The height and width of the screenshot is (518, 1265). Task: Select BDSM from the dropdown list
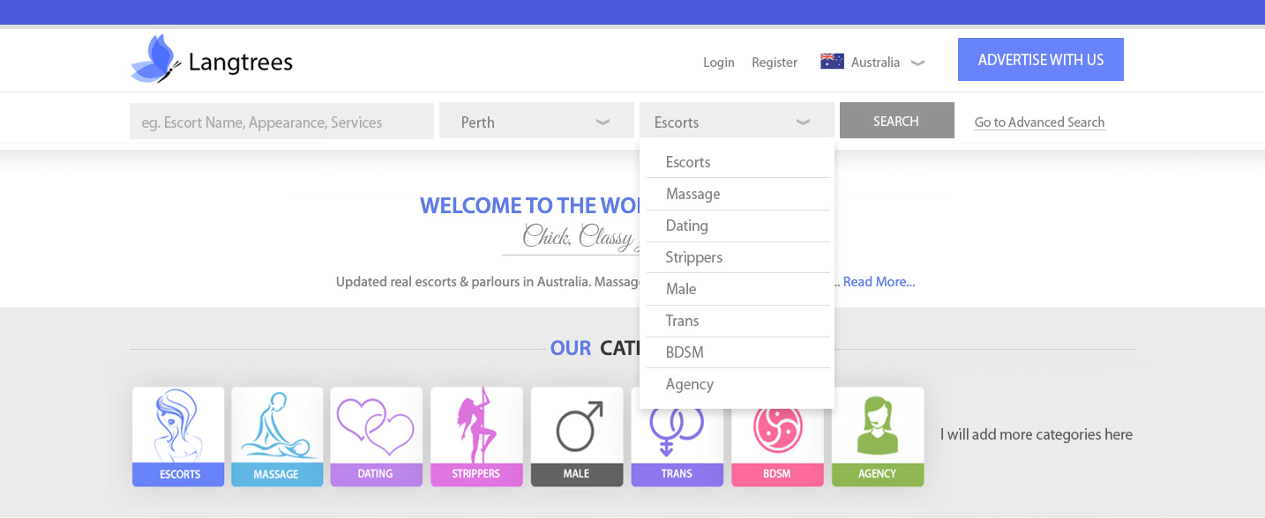(685, 352)
